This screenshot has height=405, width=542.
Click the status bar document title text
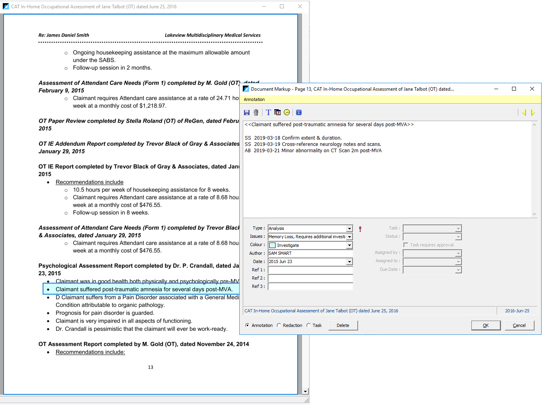coord(321,311)
